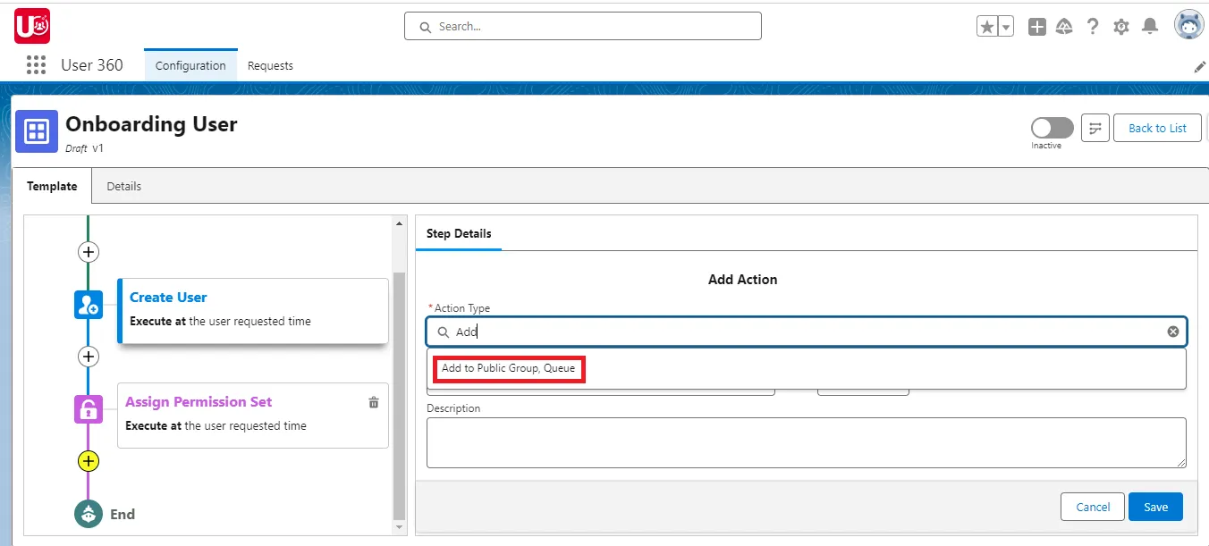Activate the Inactive toggle switch
1209x546 pixels.
[x=1051, y=126]
